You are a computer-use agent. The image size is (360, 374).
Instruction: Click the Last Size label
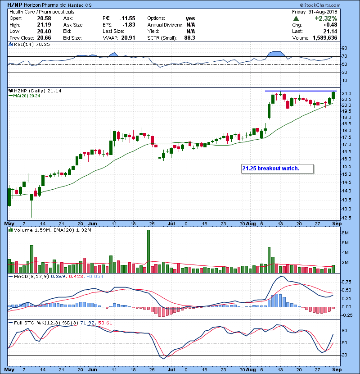pyautogui.click(x=113, y=31)
